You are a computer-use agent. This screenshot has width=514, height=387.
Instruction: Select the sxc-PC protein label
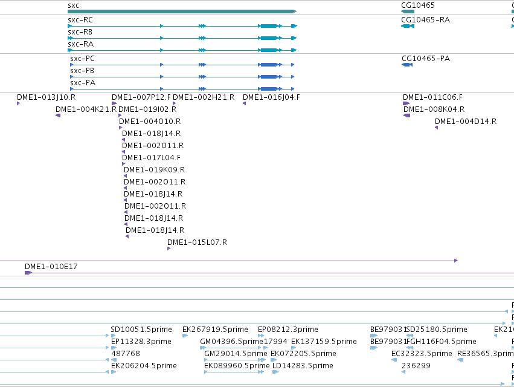coord(82,59)
